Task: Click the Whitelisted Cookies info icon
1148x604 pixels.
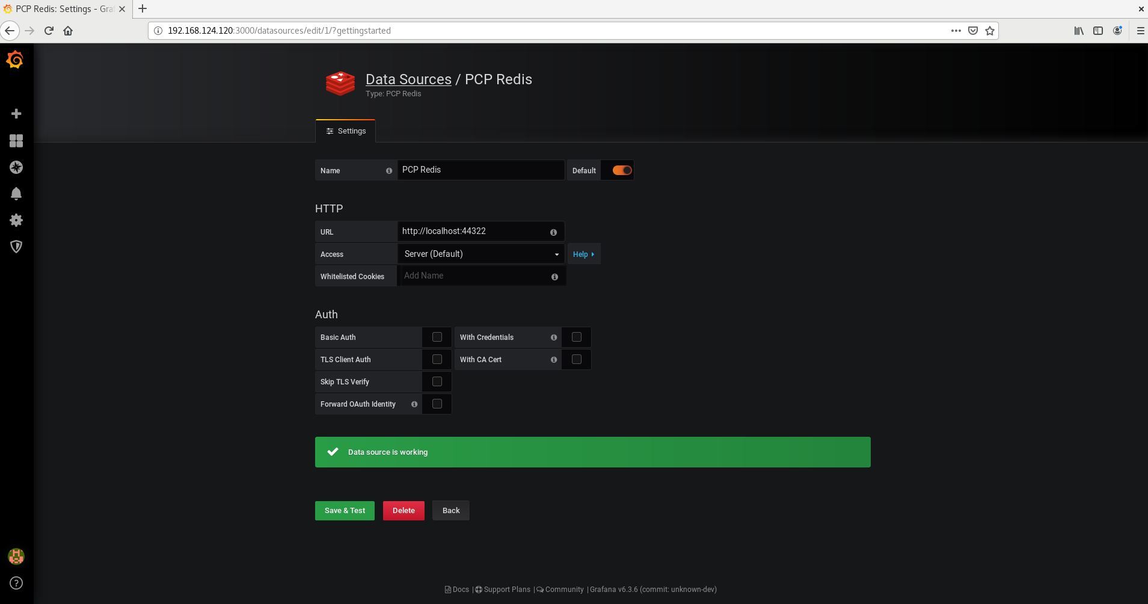Action: click(554, 277)
